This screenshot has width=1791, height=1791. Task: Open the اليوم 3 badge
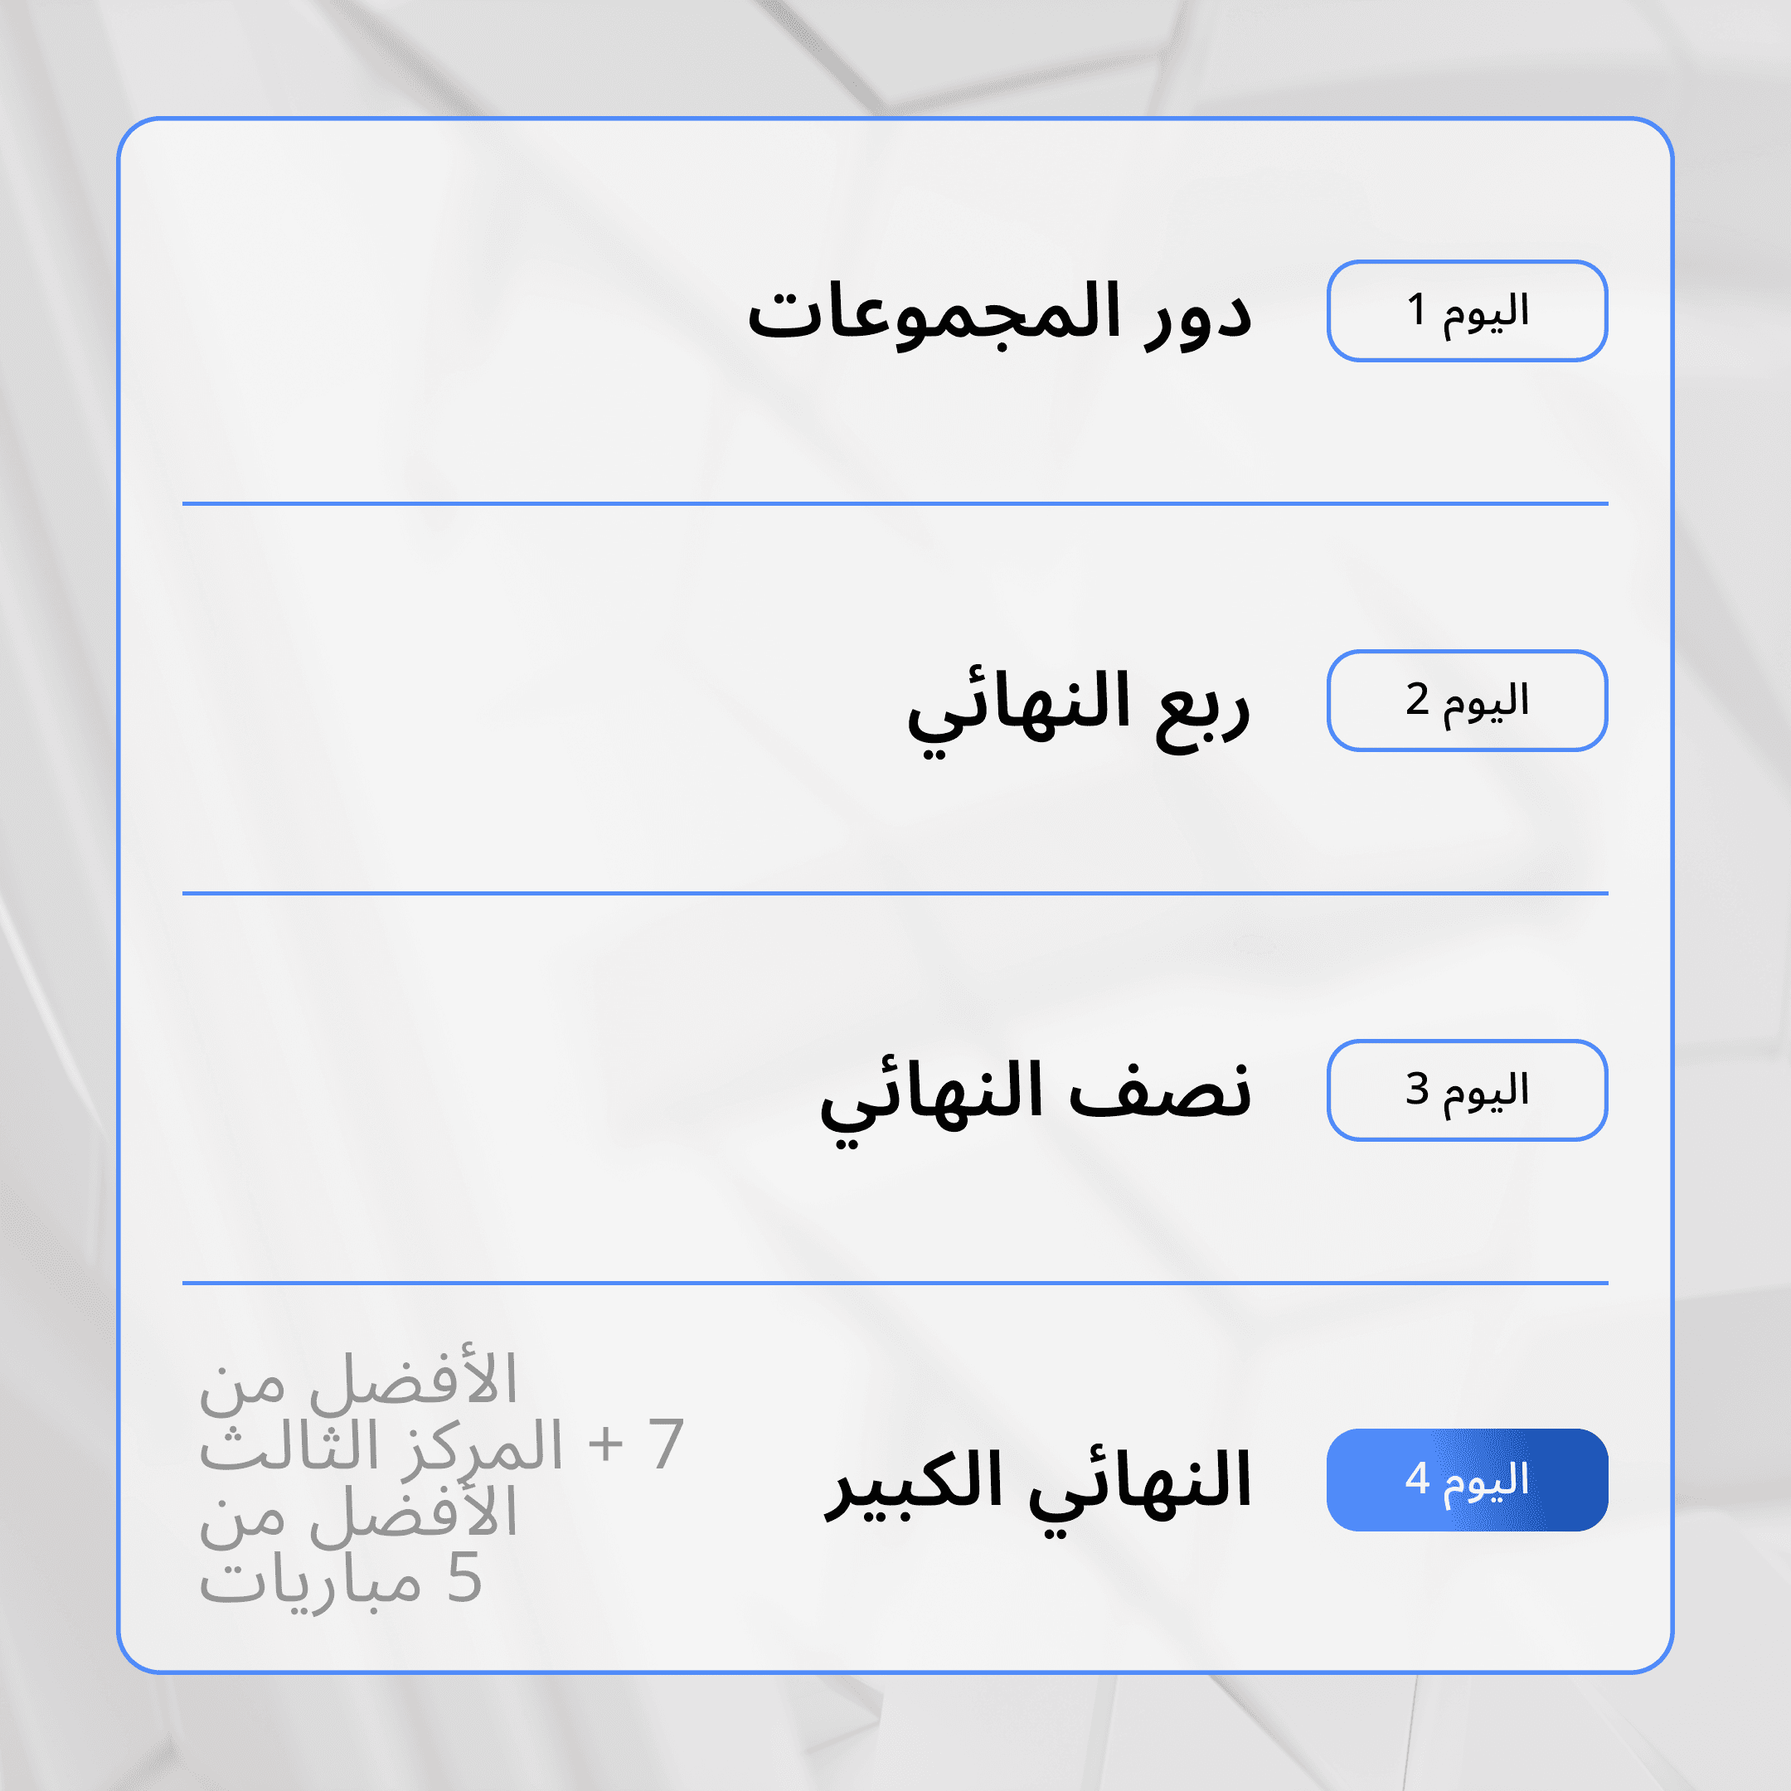click(1467, 1090)
